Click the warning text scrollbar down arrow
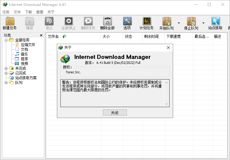This screenshot has width=230, height=160. (167, 104)
